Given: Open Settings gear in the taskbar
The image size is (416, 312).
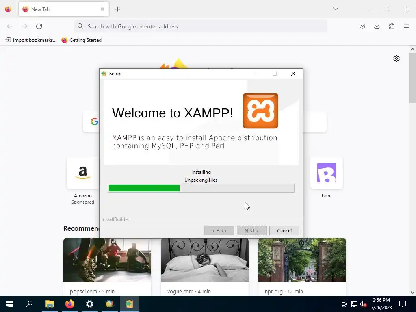Looking at the screenshot, I should [90, 304].
